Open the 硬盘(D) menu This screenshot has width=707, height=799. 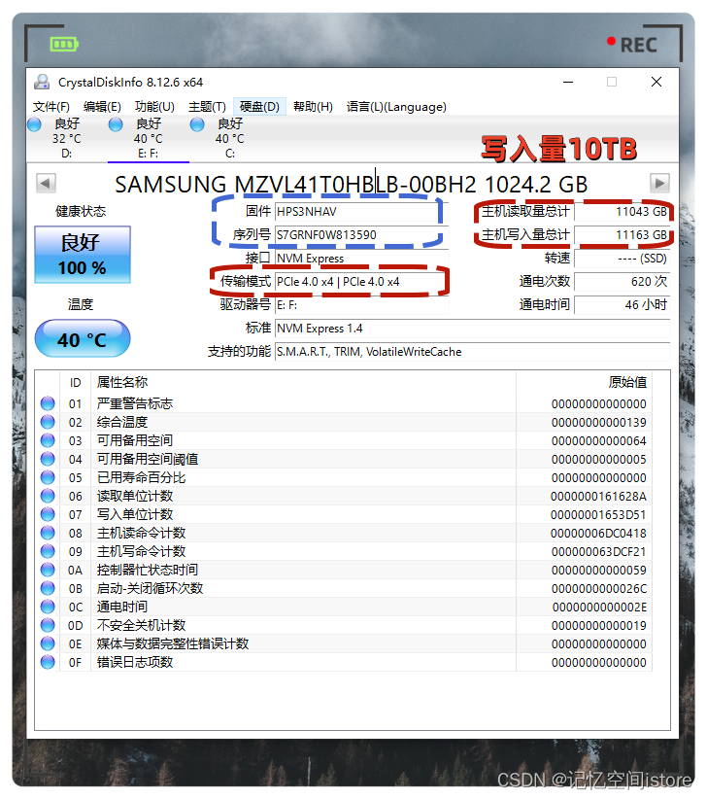pos(259,107)
